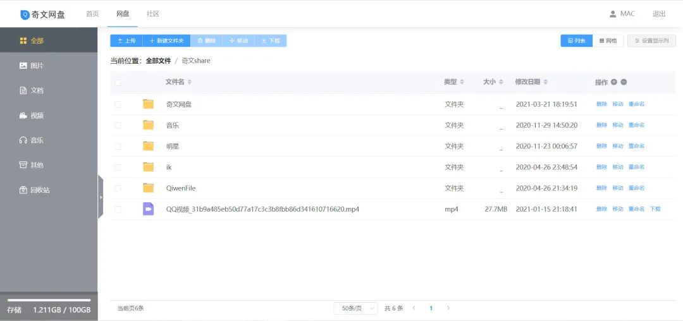Create folder with 新建文件夹 button
This screenshot has width=683, height=321.
(x=166, y=40)
